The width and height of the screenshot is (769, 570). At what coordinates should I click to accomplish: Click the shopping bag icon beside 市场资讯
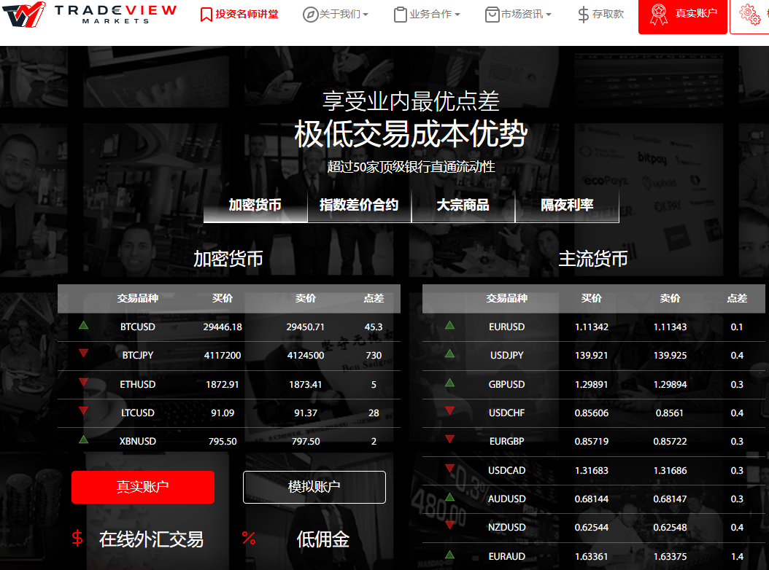point(492,15)
